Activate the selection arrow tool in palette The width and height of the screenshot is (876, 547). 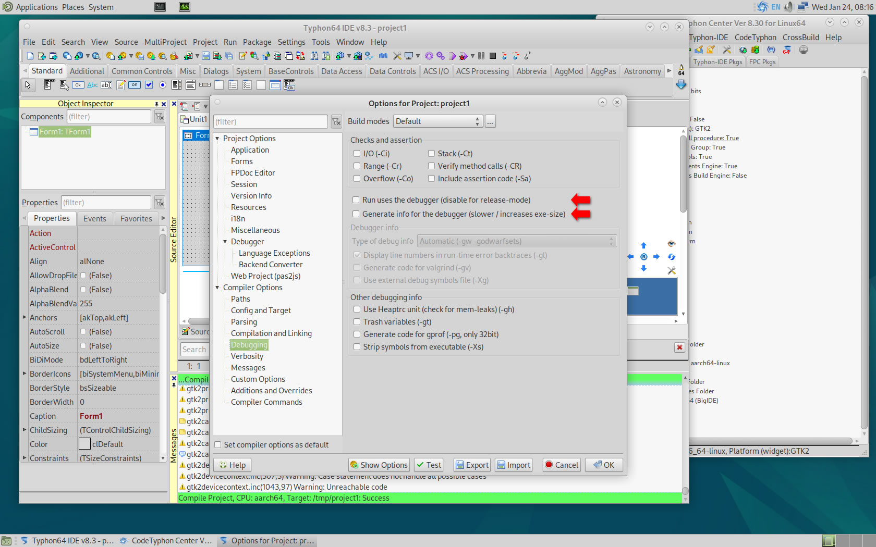[28, 85]
